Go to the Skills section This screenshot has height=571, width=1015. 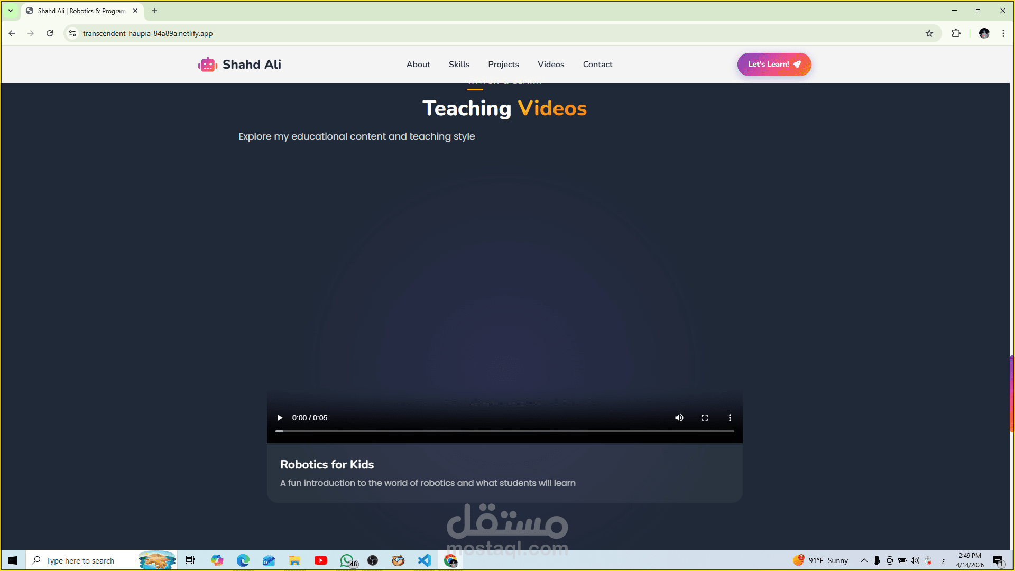(459, 65)
